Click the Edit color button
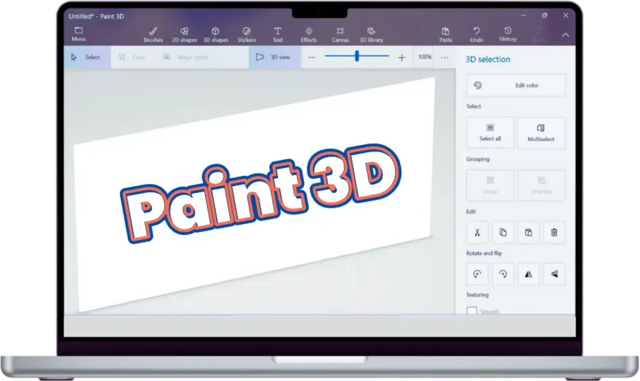 click(x=516, y=86)
